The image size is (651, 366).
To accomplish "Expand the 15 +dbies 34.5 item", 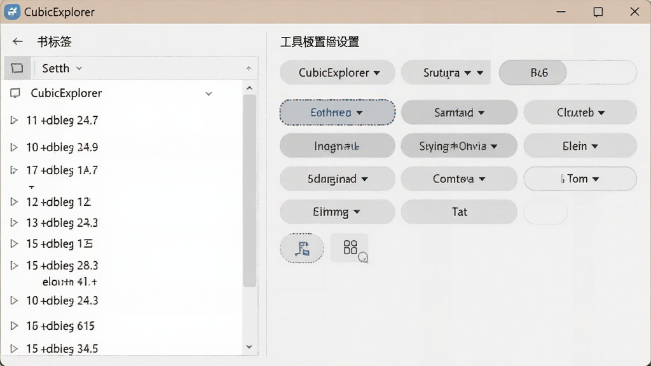I will click(x=14, y=349).
